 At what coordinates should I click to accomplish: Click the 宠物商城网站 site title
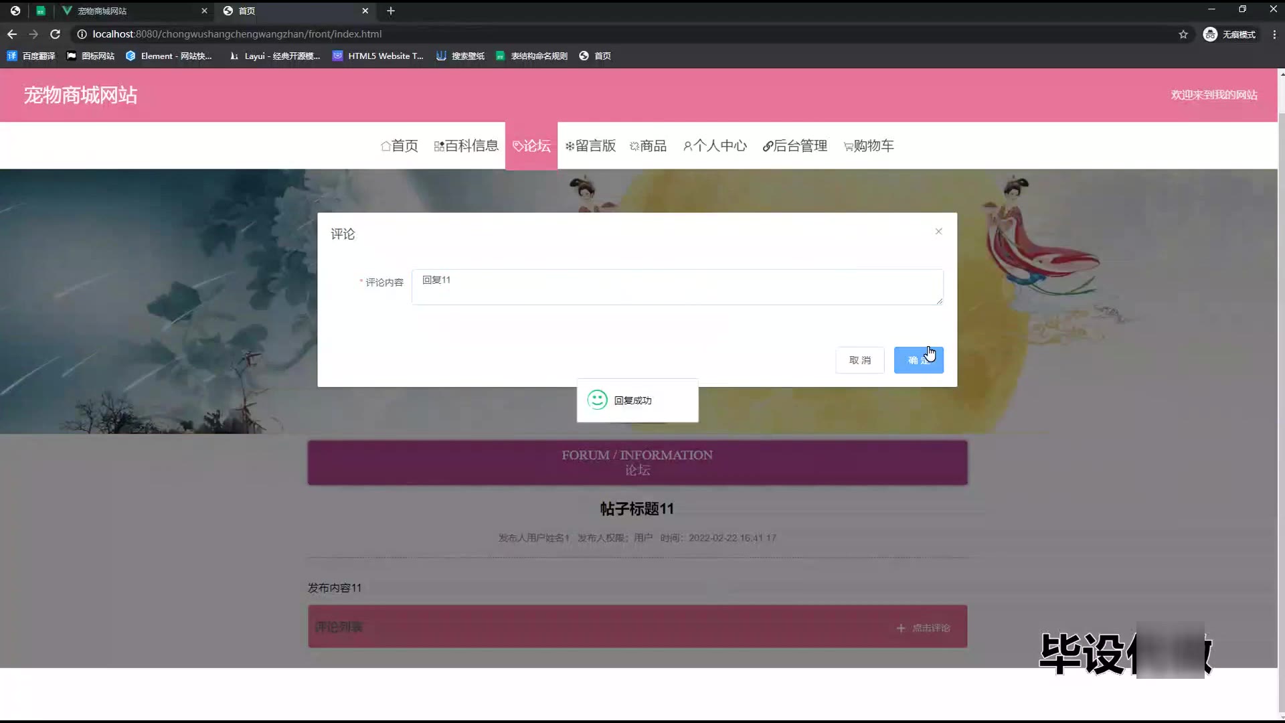[x=81, y=95]
